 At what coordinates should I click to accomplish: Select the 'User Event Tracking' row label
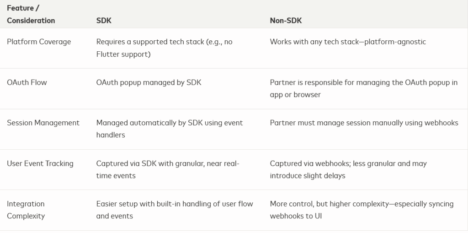coord(40,163)
